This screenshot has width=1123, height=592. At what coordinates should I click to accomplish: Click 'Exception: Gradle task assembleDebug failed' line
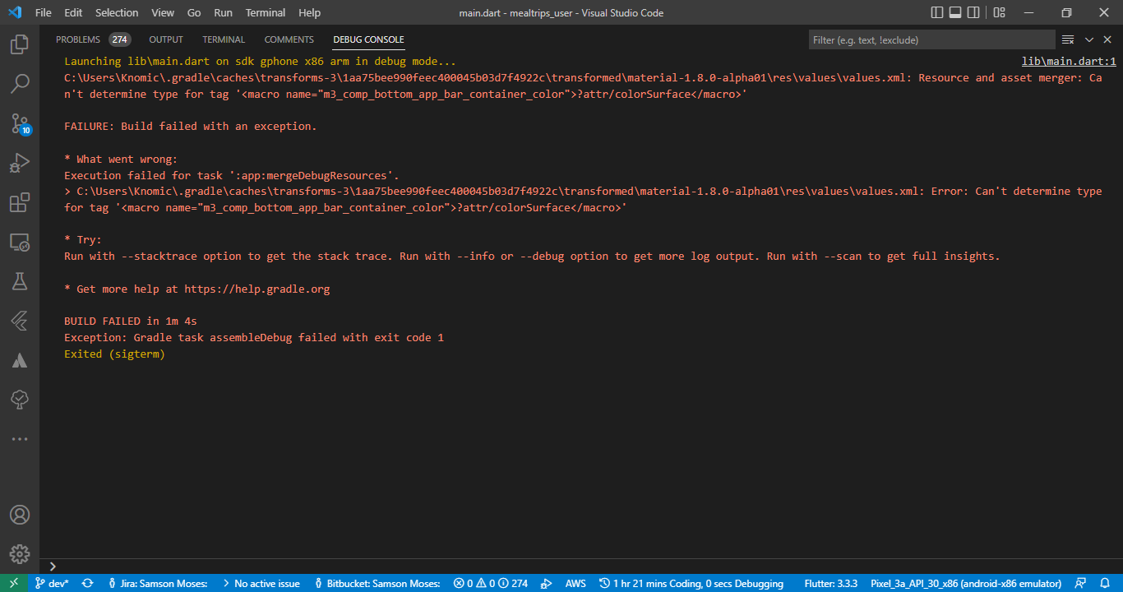(x=254, y=337)
